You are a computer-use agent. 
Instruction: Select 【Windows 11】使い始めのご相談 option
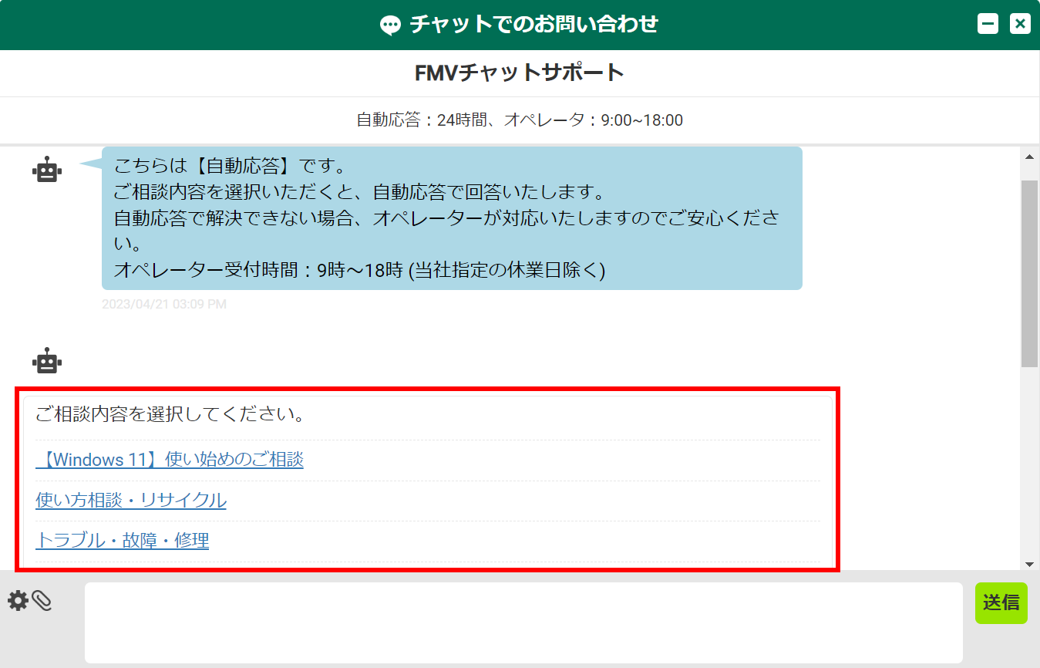click(x=170, y=460)
